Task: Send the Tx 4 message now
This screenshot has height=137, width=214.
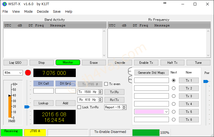Action: [189, 104]
